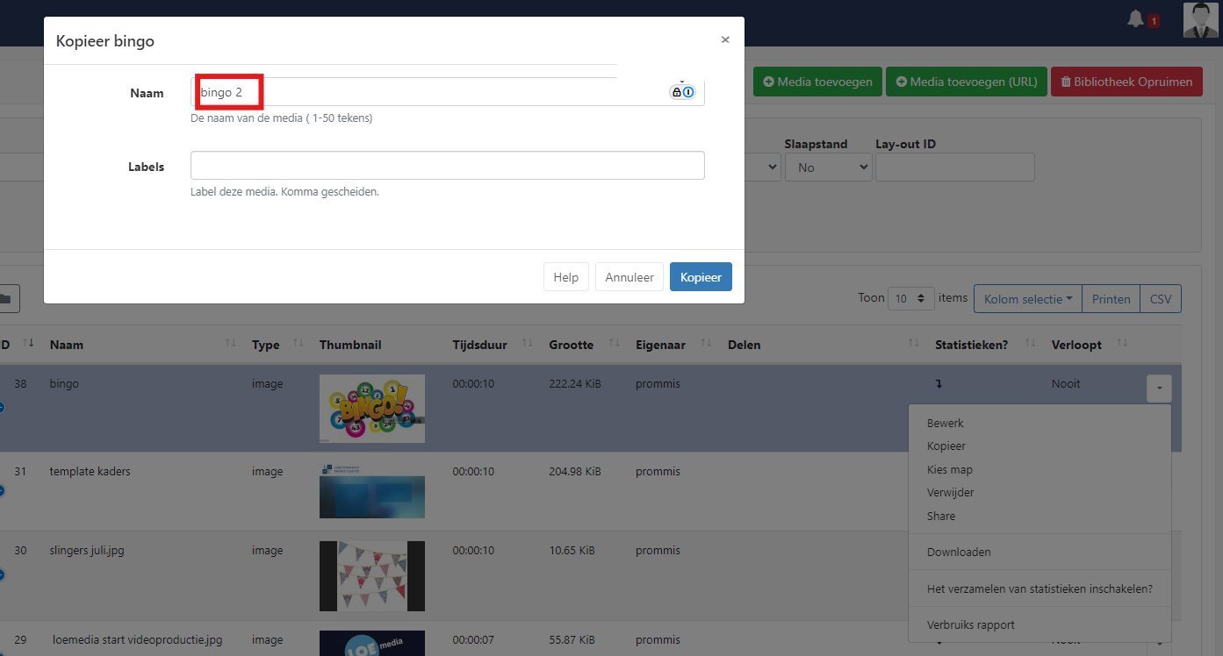Click the notification bell icon

tap(1136, 19)
